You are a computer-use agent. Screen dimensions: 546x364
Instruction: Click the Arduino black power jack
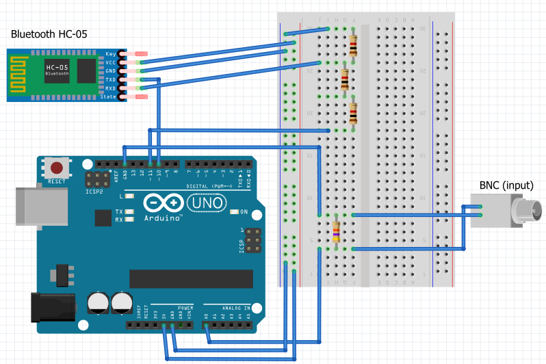(53, 308)
